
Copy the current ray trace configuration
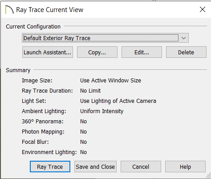pyautogui.click(x=97, y=52)
